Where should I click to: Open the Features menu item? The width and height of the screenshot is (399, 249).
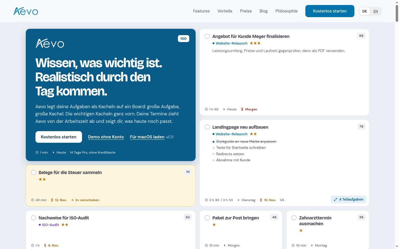(x=201, y=11)
